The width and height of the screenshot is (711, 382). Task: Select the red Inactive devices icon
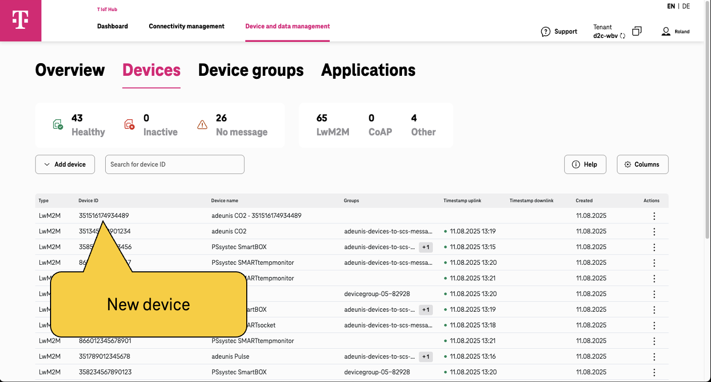[129, 124]
